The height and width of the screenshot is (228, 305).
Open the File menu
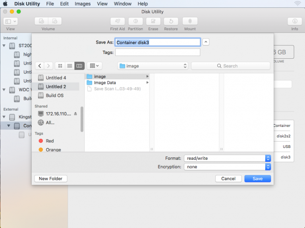point(50,4)
